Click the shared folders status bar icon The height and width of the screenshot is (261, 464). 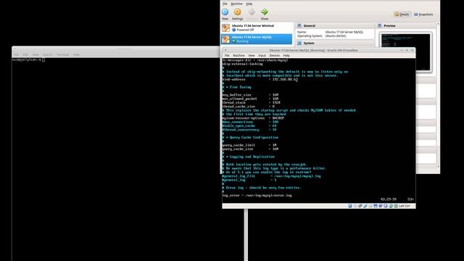(370, 206)
